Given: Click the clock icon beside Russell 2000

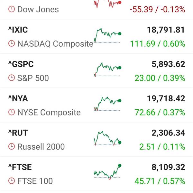Looking at the screenshot, I should click(12, 147).
